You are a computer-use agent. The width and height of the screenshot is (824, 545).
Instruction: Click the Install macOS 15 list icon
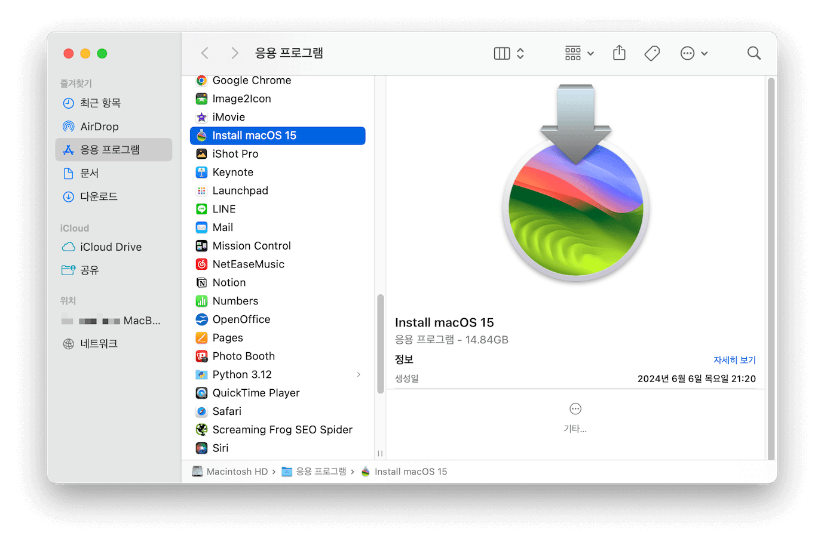click(x=202, y=136)
